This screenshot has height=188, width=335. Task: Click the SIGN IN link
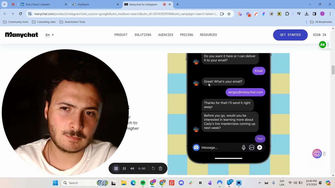(320, 35)
